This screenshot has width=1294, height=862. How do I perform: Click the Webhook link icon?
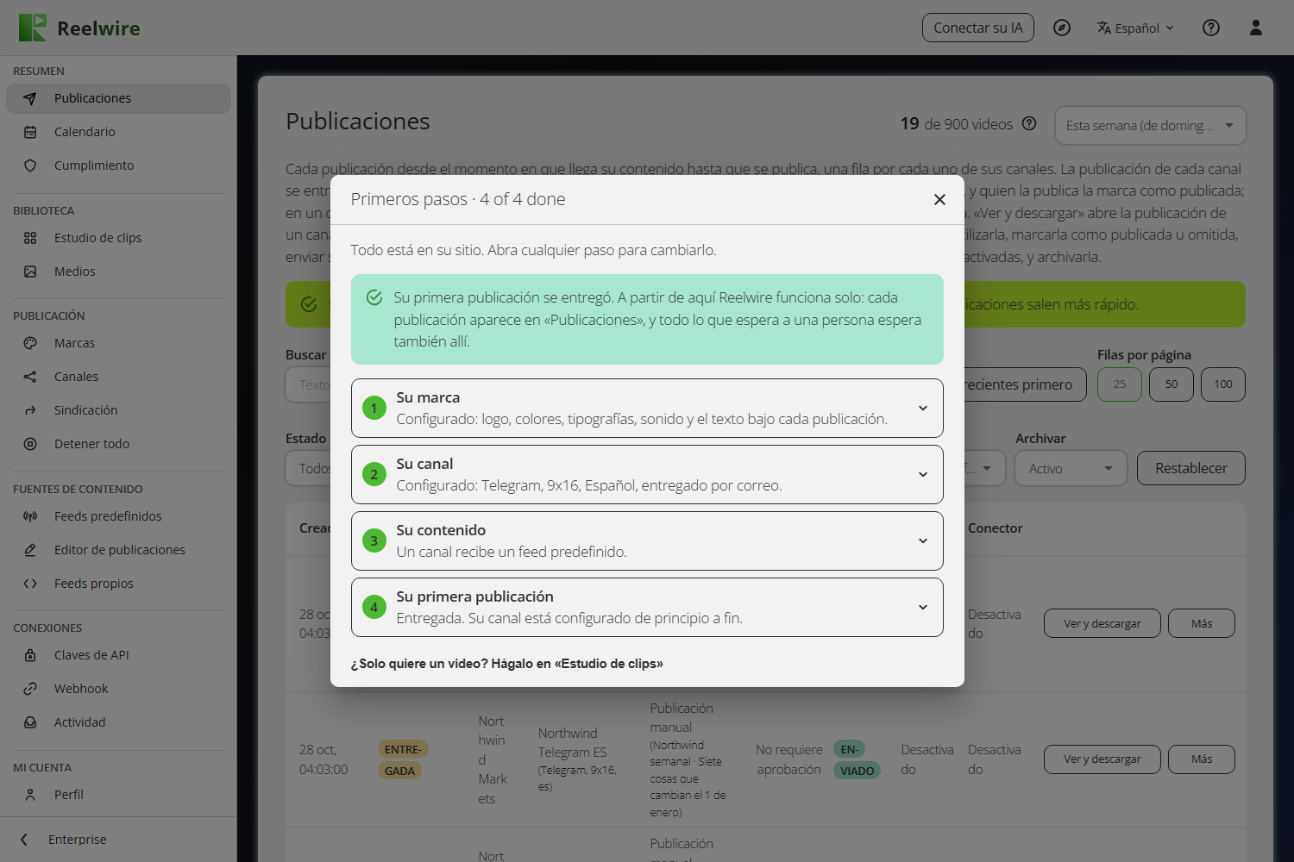coord(30,689)
